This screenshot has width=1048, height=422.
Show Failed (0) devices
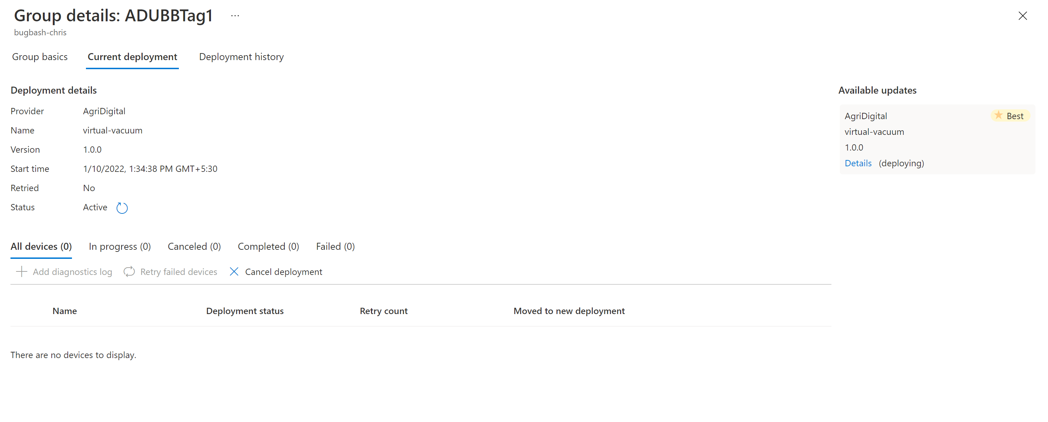point(335,247)
